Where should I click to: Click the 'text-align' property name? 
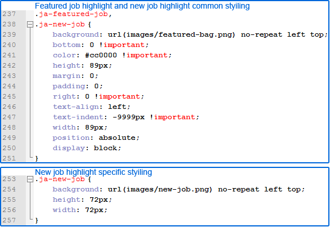point(76,107)
